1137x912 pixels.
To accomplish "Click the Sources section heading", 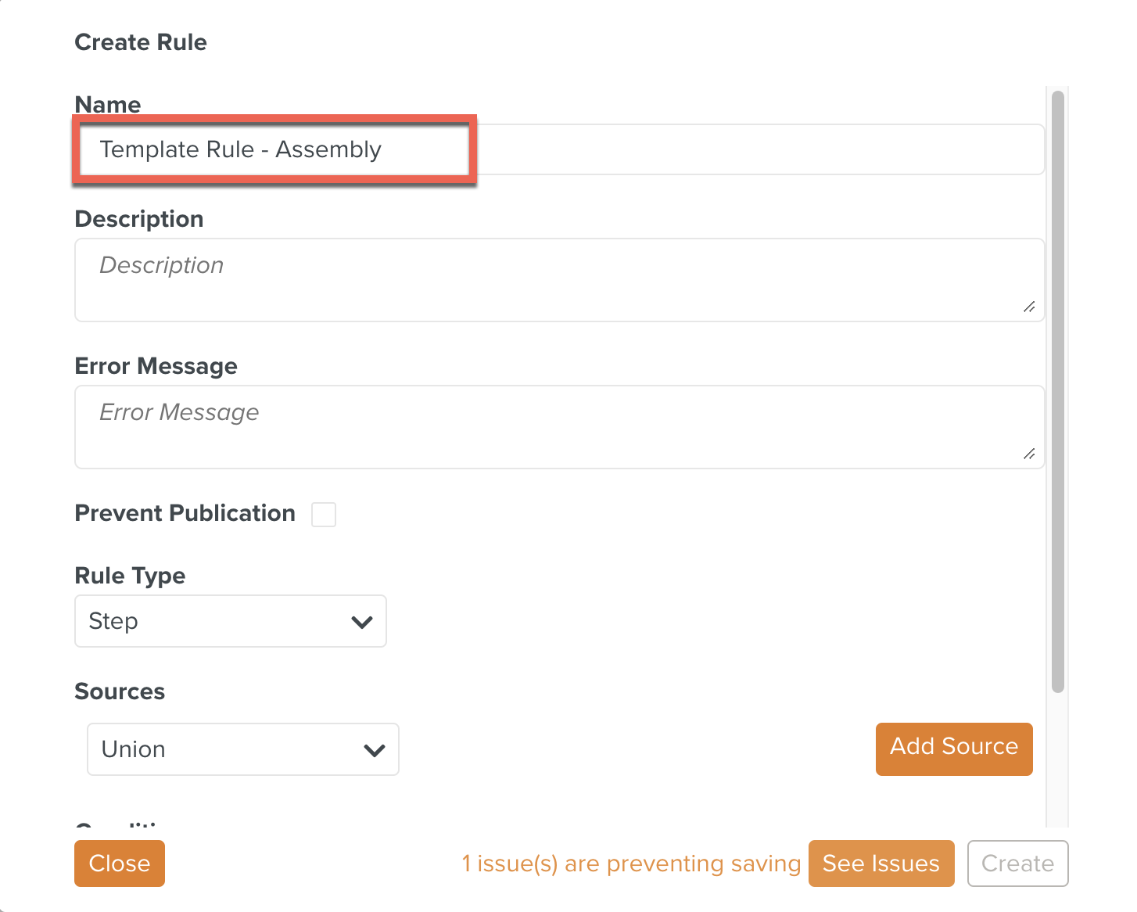I will tap(120, 691).
